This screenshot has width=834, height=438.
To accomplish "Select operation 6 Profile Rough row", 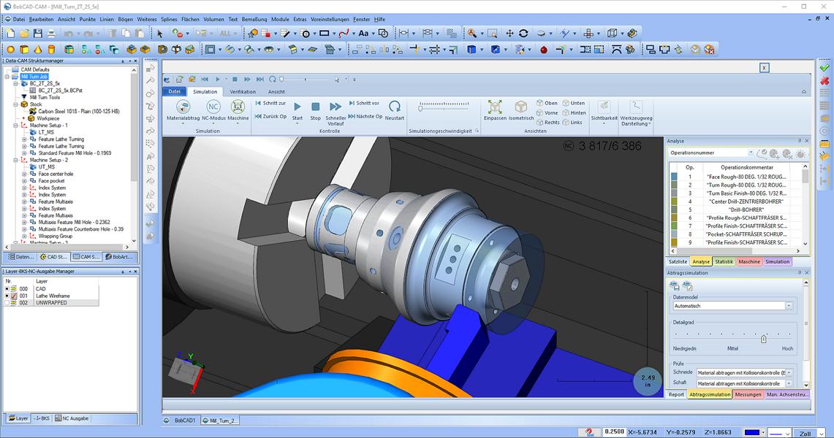I will point(735,218).
